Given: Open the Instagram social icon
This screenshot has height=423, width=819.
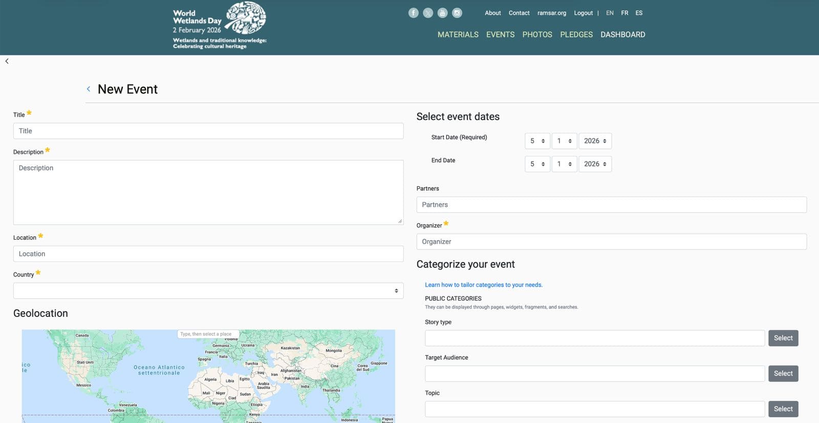Looking at the screenshot, I should click(457, 13).
